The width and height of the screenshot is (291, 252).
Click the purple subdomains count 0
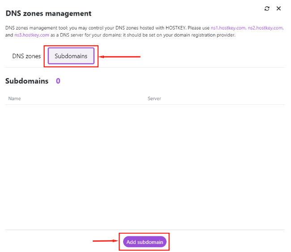point(58,81)
